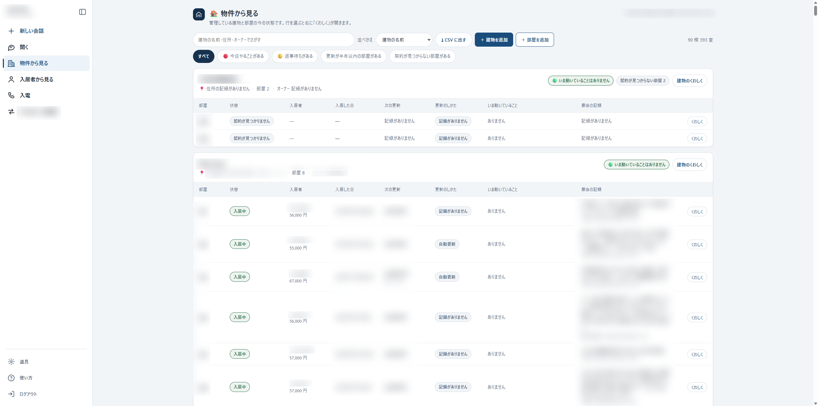Filter by 契約が見つからない部屋がある
Viewport: 818px width, 406px height.
(422, 56)
